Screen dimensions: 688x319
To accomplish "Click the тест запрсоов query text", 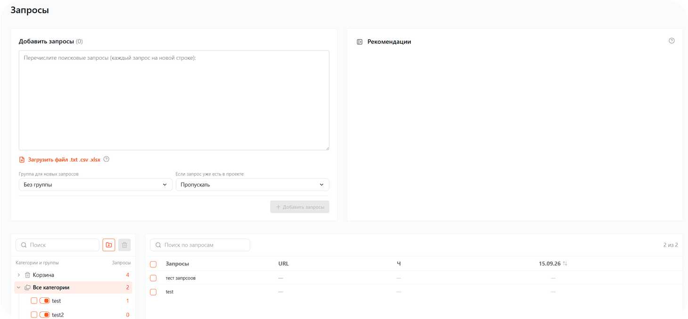I will pos(180,278).
